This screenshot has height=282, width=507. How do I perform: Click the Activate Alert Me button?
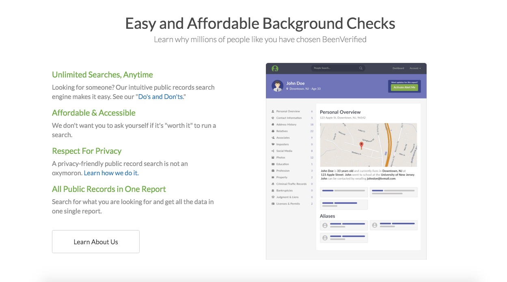pyautogui.click(x=404, y=87)
